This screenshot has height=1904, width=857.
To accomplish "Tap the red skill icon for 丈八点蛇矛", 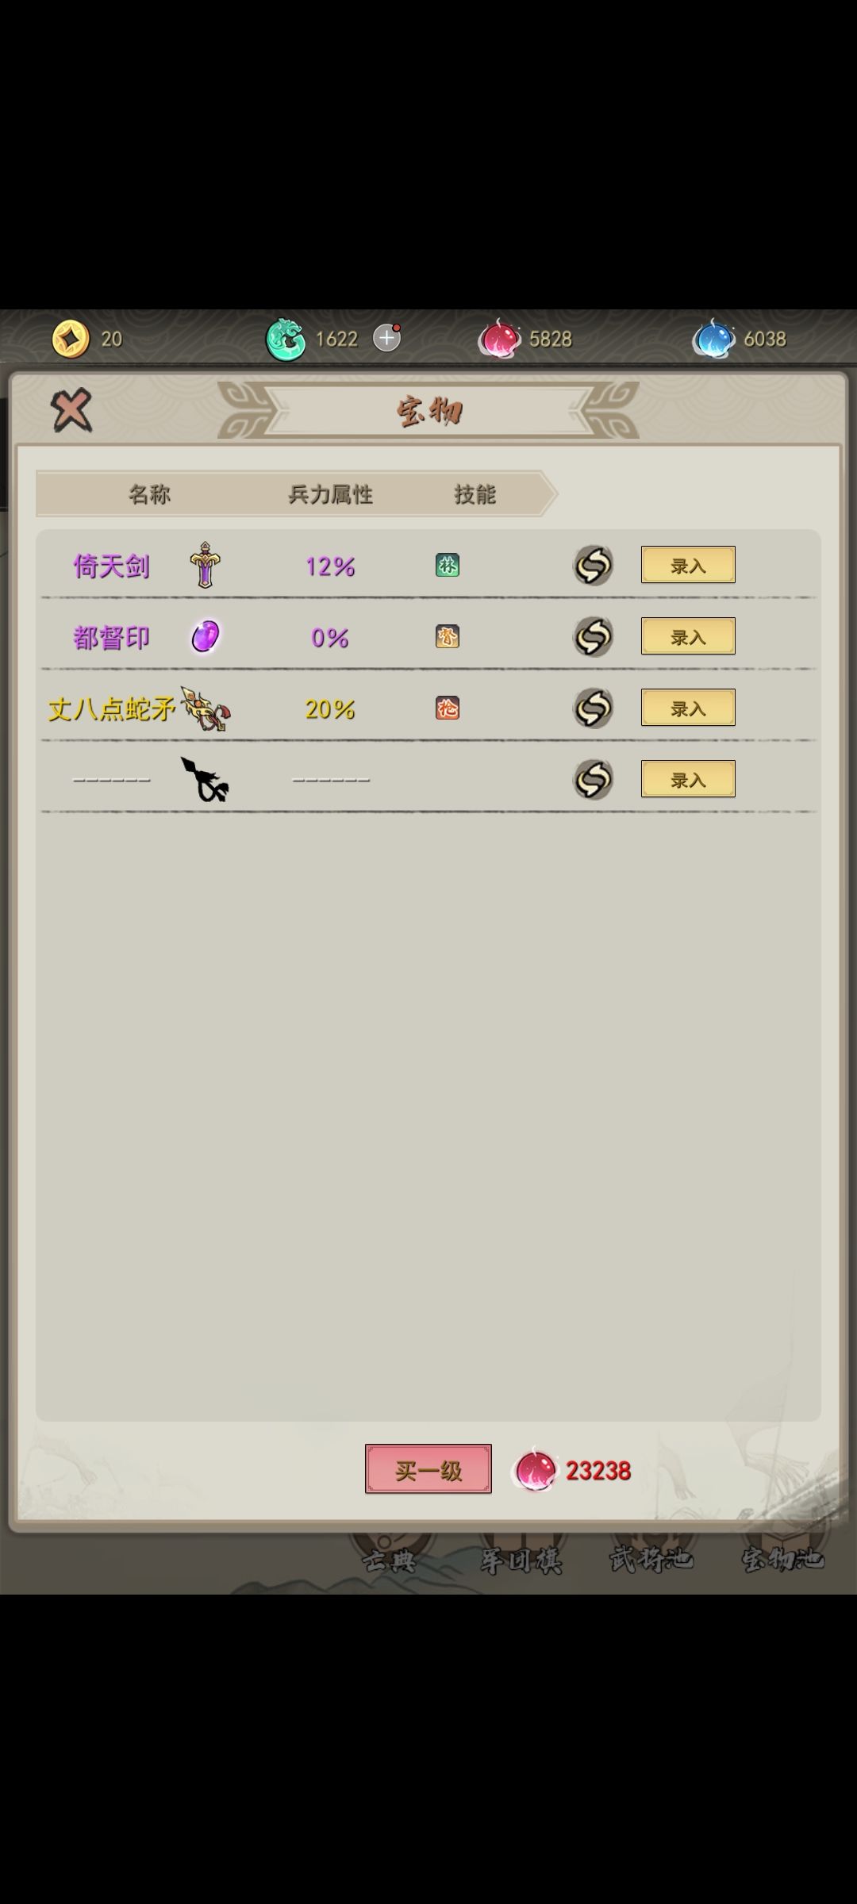I will [x=448, y=708].
